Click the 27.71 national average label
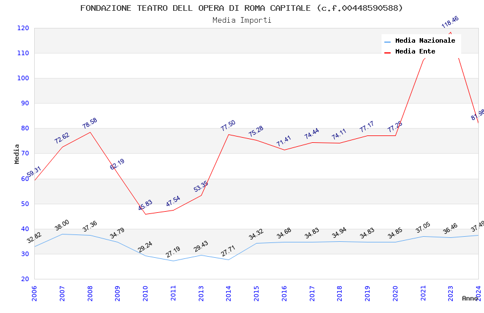This screenshot has height=313, width=484. point(228,251)
